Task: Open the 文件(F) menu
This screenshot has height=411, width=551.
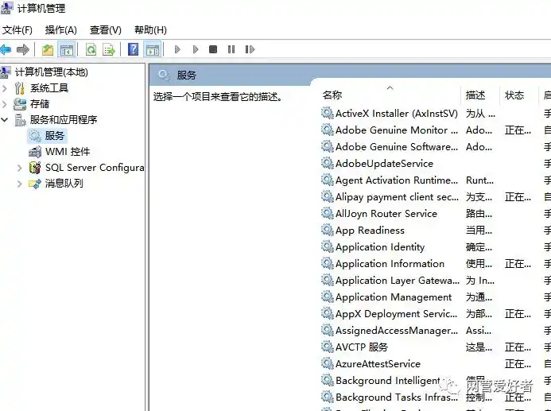Action: 17,30
